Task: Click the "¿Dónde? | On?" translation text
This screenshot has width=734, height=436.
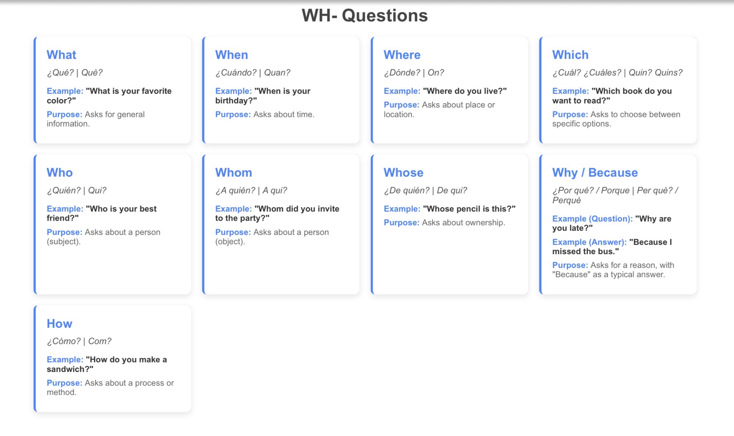Action: tap(414, 73)
